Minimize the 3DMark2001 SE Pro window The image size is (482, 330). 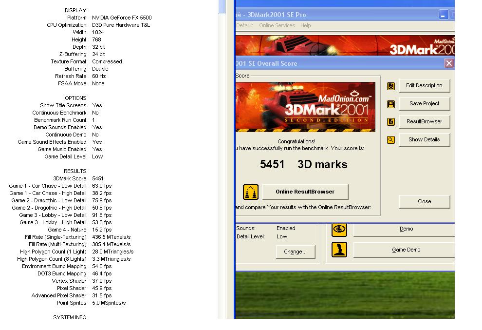[443, 15]
